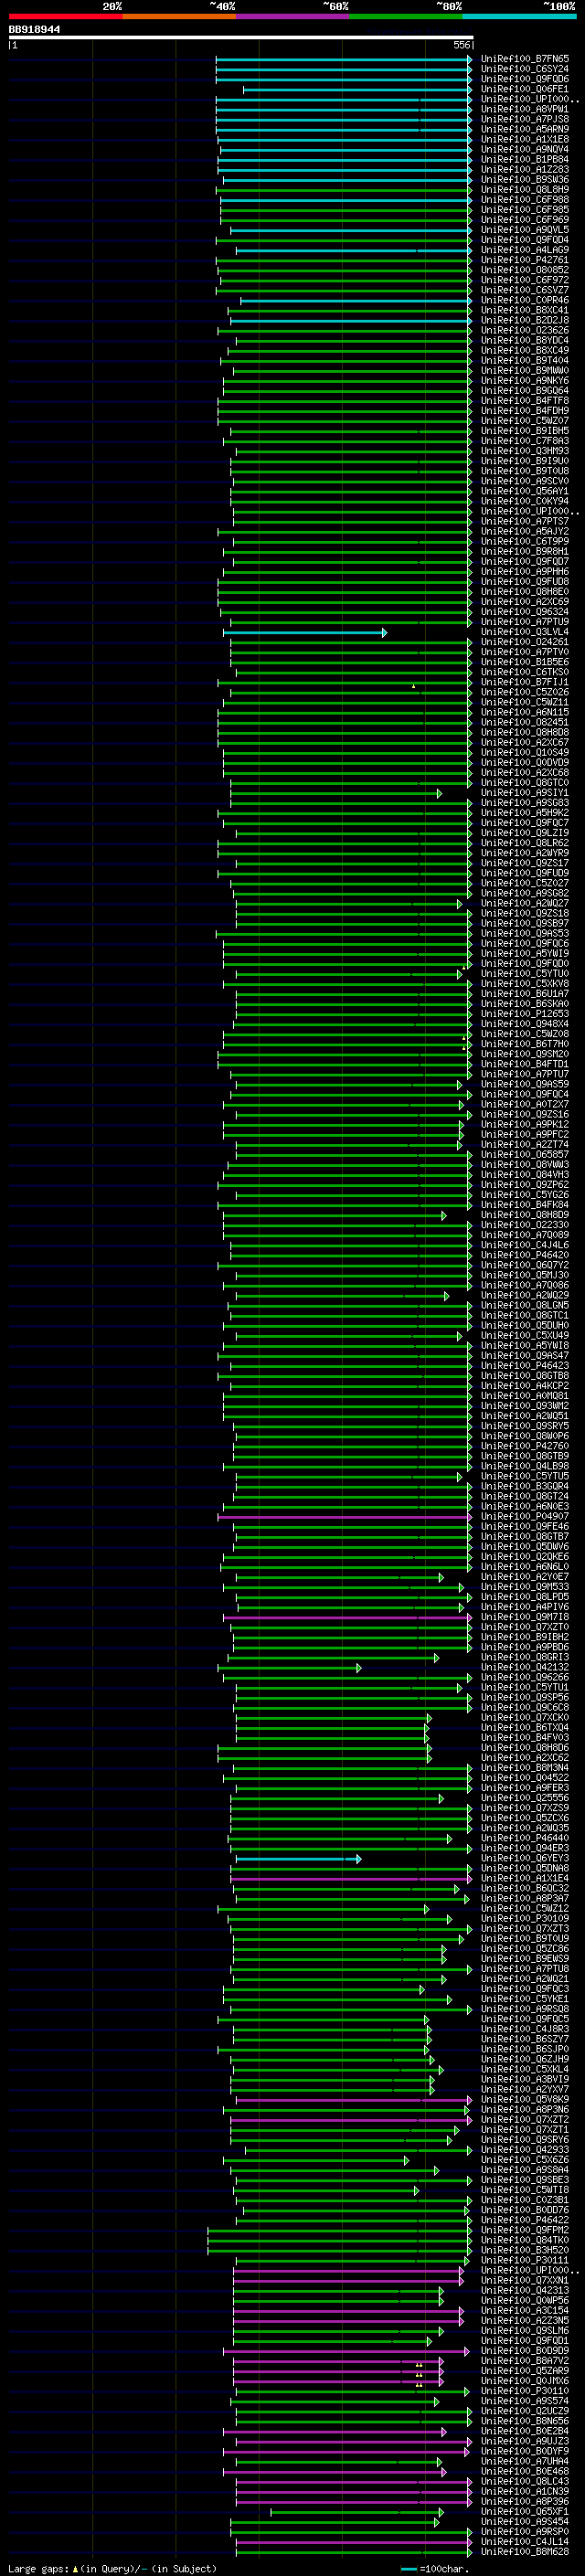Image resolution: width=585 pixels, height=2576 pixels.
Task: Click the cyan alignment bar for UniRef100_C0PR46
Action: tap(356, 300)
